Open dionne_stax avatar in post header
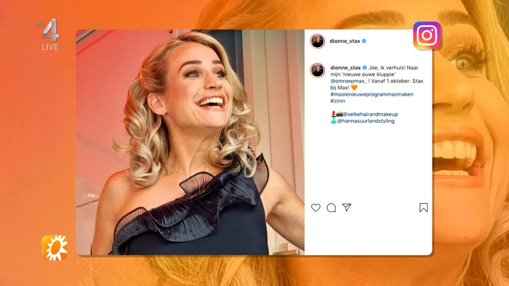Image resolution: width=509 pixels, height=286 pixels. [318, 41]
